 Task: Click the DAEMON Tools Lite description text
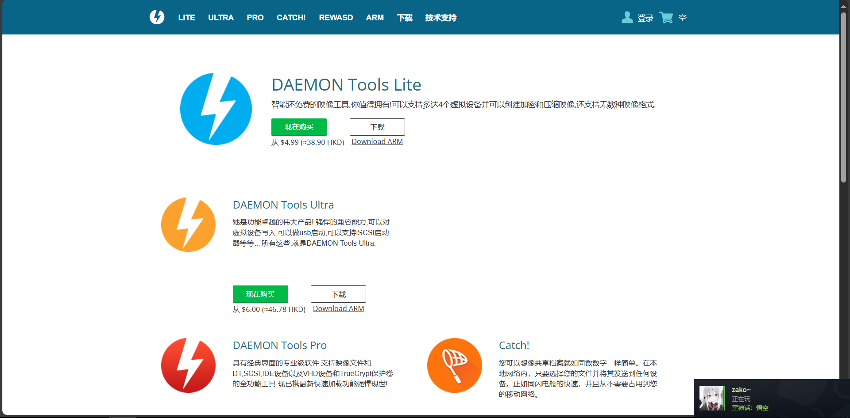click(x=463, y=105)
